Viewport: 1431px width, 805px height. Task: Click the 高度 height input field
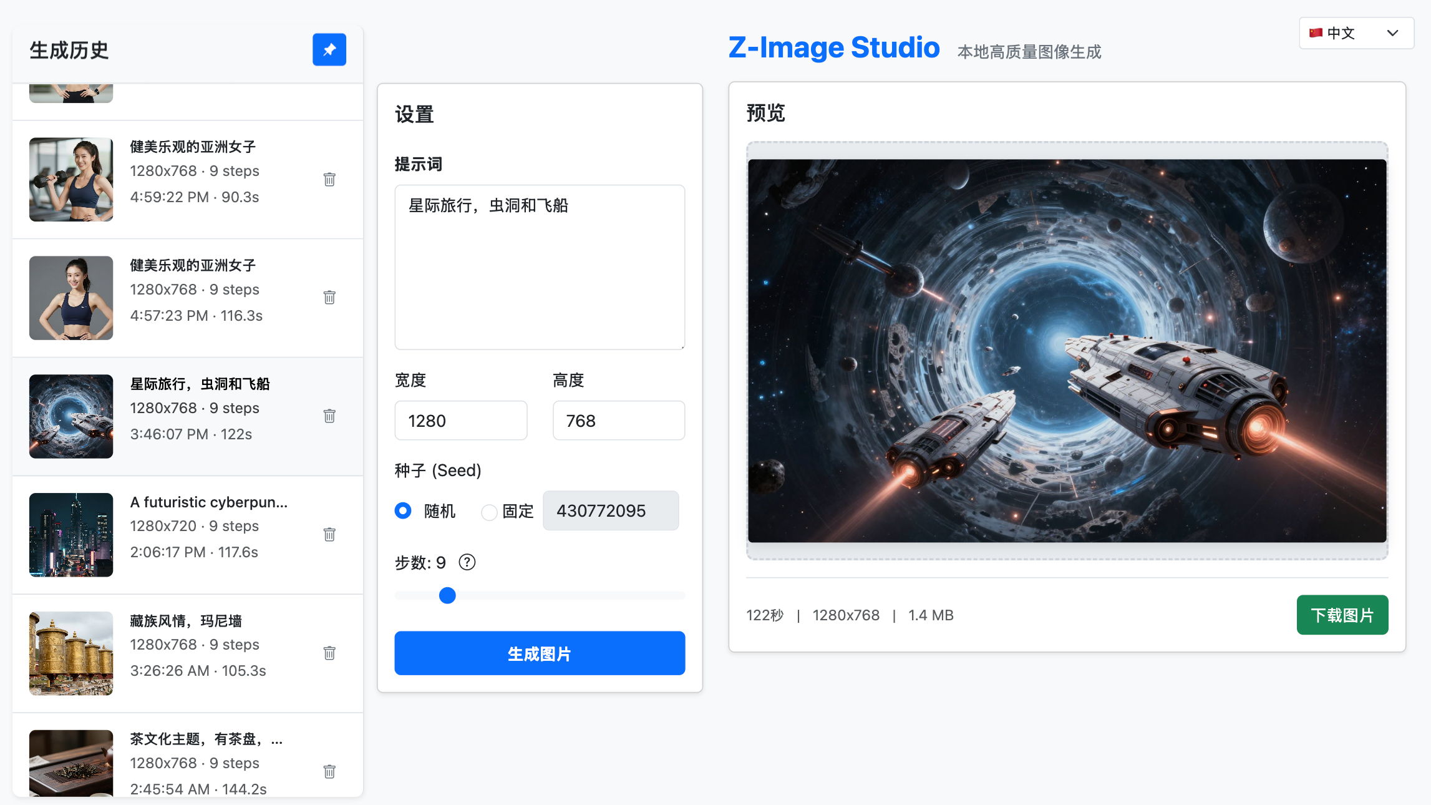[618, 421]
